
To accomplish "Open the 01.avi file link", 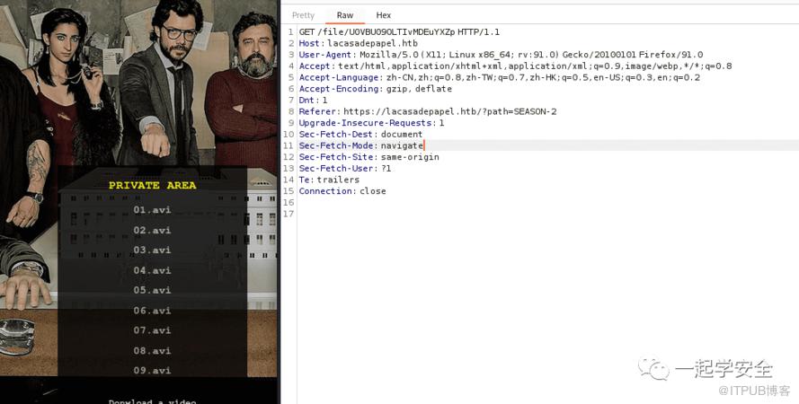I will click(x=152, y=210).
